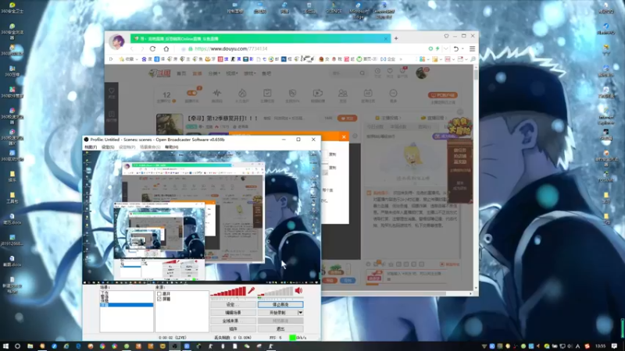
Task: Enable the unchecked source checkbox in OBS
Action: (x=159, y=294)
